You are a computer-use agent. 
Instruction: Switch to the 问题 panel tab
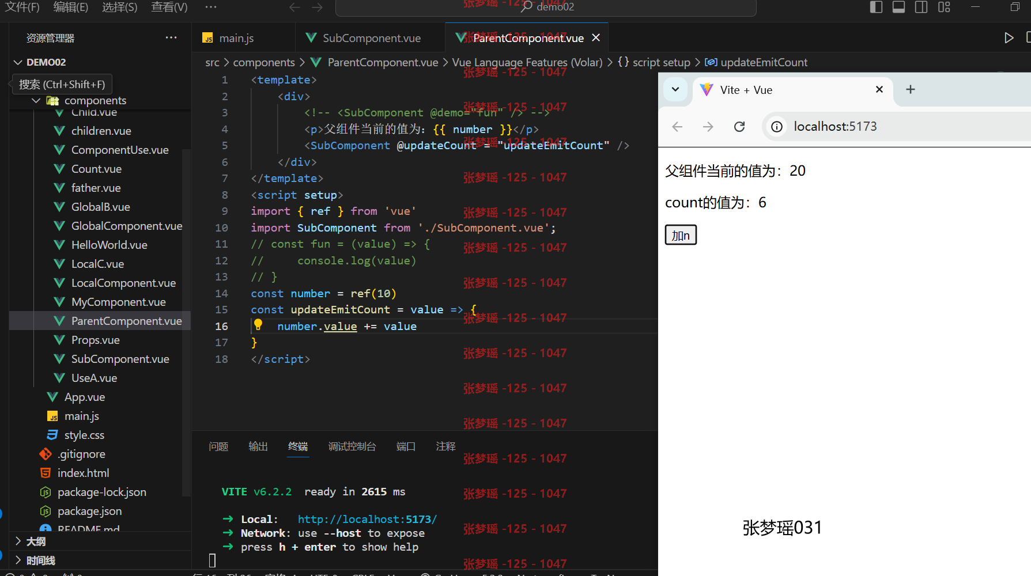pos(218,446)
